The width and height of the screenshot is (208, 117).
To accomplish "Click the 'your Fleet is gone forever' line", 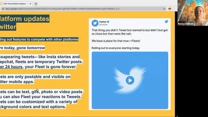I will 51,67.
